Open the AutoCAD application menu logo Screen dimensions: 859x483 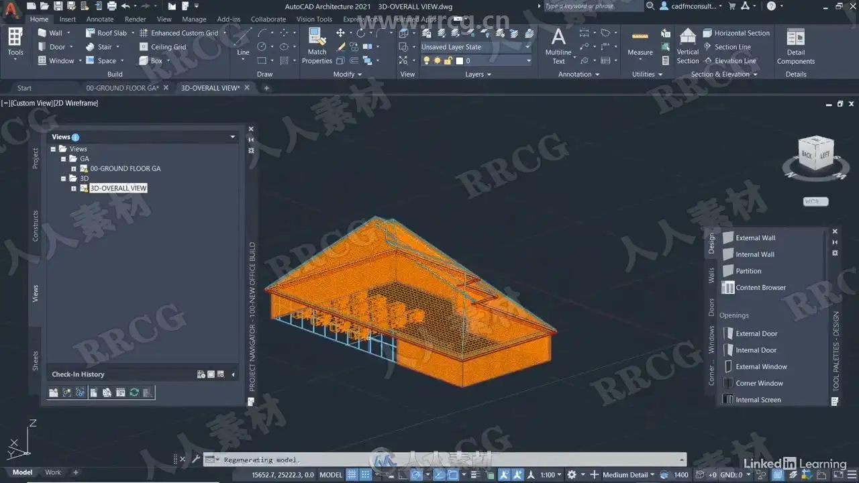point(11,9)
